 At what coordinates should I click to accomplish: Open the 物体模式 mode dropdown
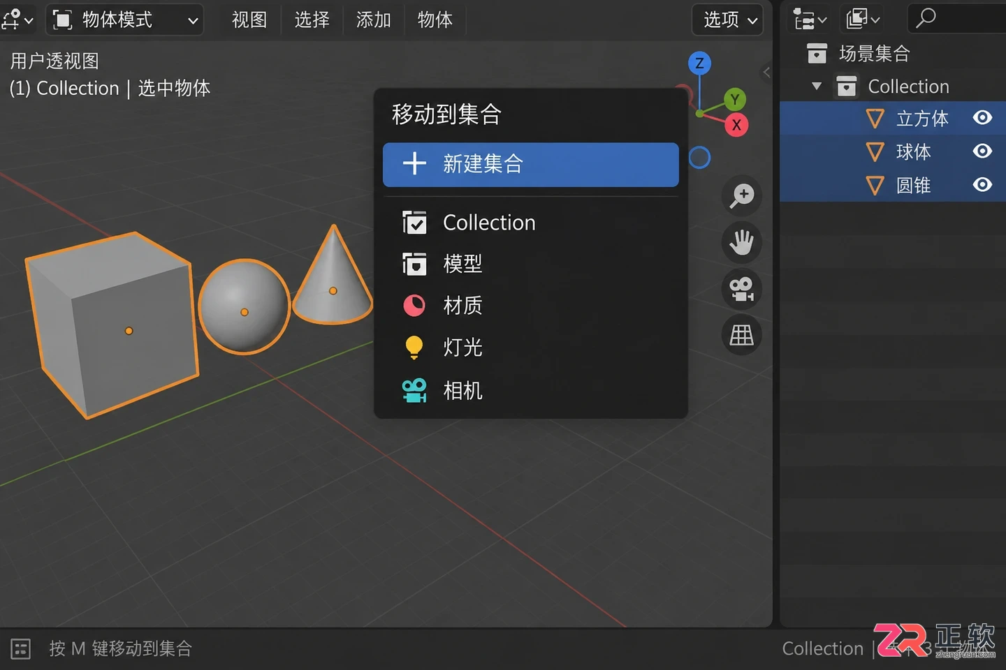[x=124, y=20]
